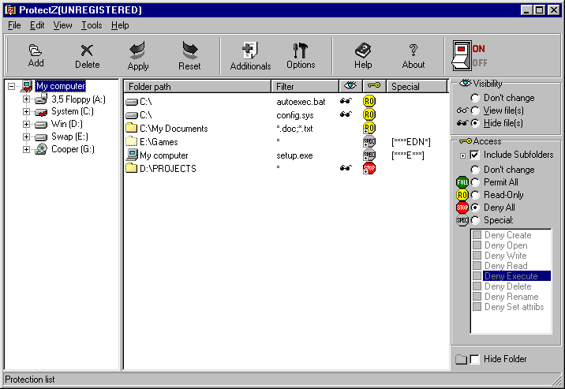565x389 pixels.
Task: Sort by Filter column header
Action: [x=305, y=87]
